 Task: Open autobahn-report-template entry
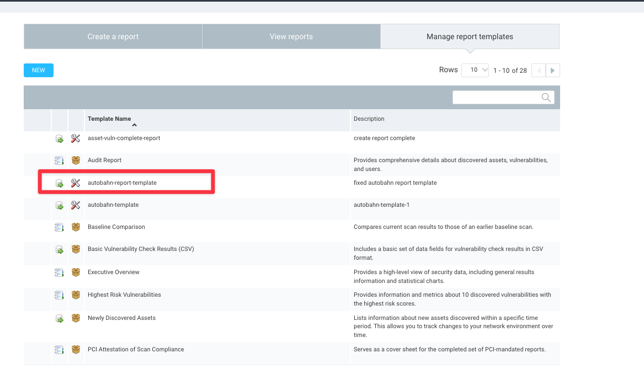[122, 183]
